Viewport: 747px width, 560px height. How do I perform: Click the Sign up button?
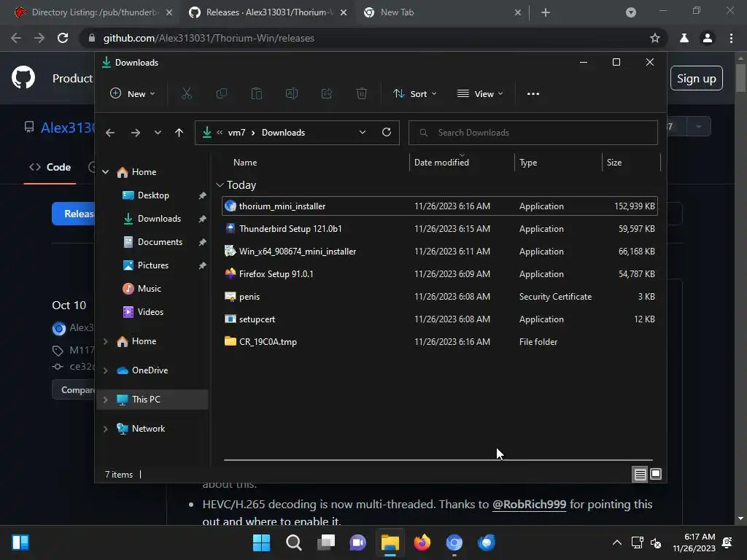coord(697,79)
